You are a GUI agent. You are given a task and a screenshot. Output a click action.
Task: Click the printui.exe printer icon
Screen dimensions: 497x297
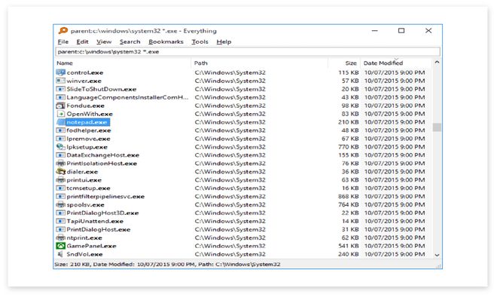[60, 180]
